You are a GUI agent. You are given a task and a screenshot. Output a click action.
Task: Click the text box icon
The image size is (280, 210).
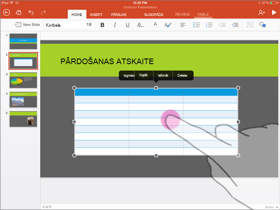pos(250,25)
